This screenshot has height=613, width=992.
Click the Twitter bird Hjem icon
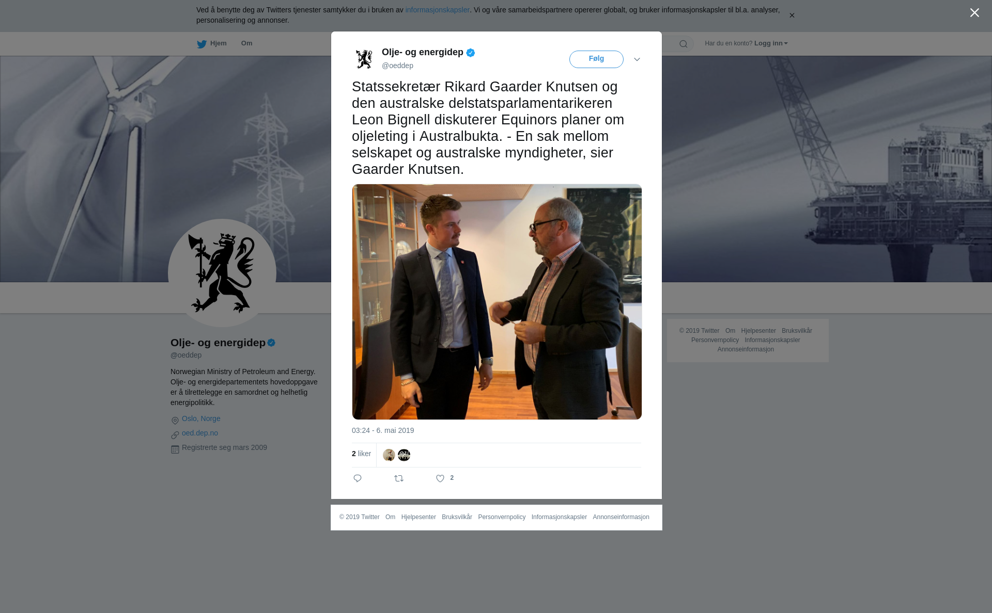[202, 44]
